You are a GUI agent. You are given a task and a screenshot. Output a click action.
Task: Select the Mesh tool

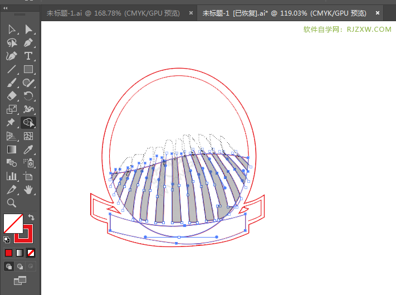(28, 136)
